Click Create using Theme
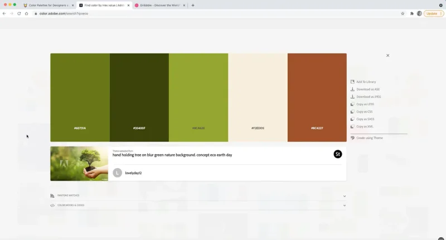The width and height of the screenshot is (446, 240). [x=367, y=138]
